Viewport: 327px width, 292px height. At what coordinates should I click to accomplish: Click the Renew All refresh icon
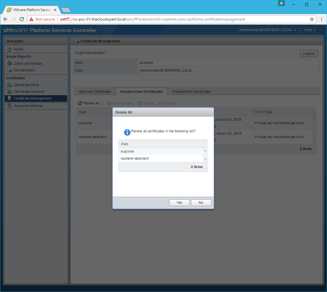click(80, 103)
